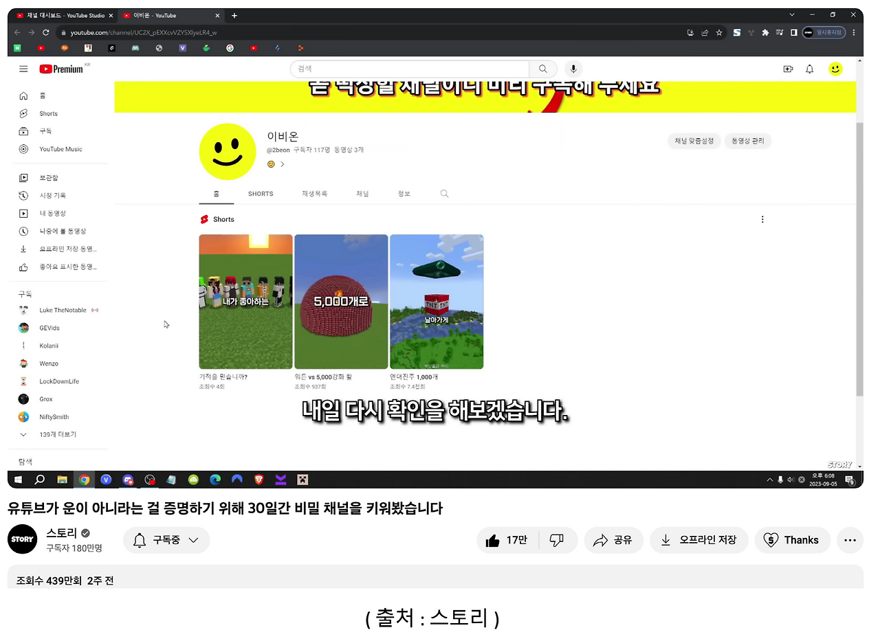Click into the 검색 search field
Viewport: 880px width, 641px height.
click(x=410, y=69)
